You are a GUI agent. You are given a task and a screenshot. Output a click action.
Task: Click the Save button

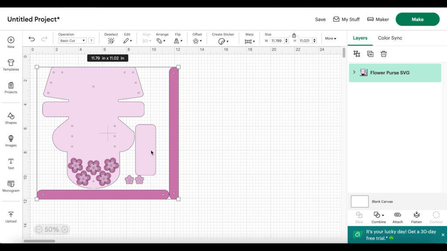pos(320,19)
